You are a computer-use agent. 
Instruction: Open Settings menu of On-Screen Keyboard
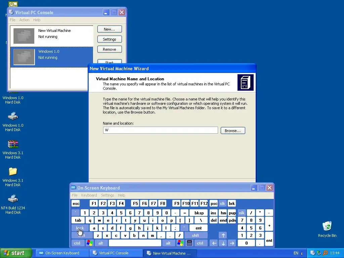point(107,195)
